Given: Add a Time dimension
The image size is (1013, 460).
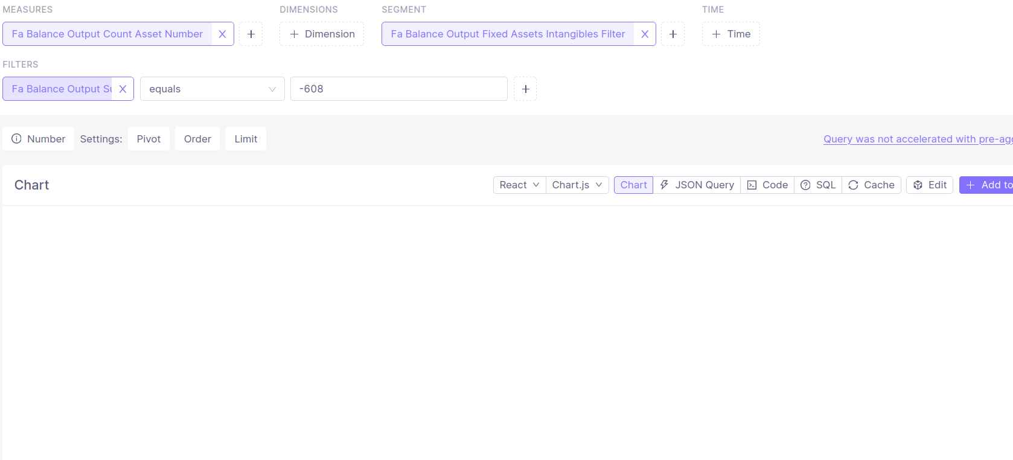Looking at the screenshot, I should 731,34.
